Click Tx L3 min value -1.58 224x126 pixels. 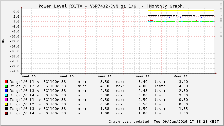(x=104, y=109)
